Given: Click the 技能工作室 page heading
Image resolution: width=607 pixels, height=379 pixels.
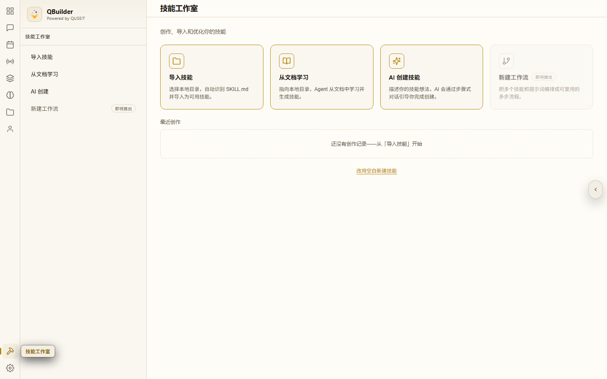Looking at the screenshot, I should point(179,8).
